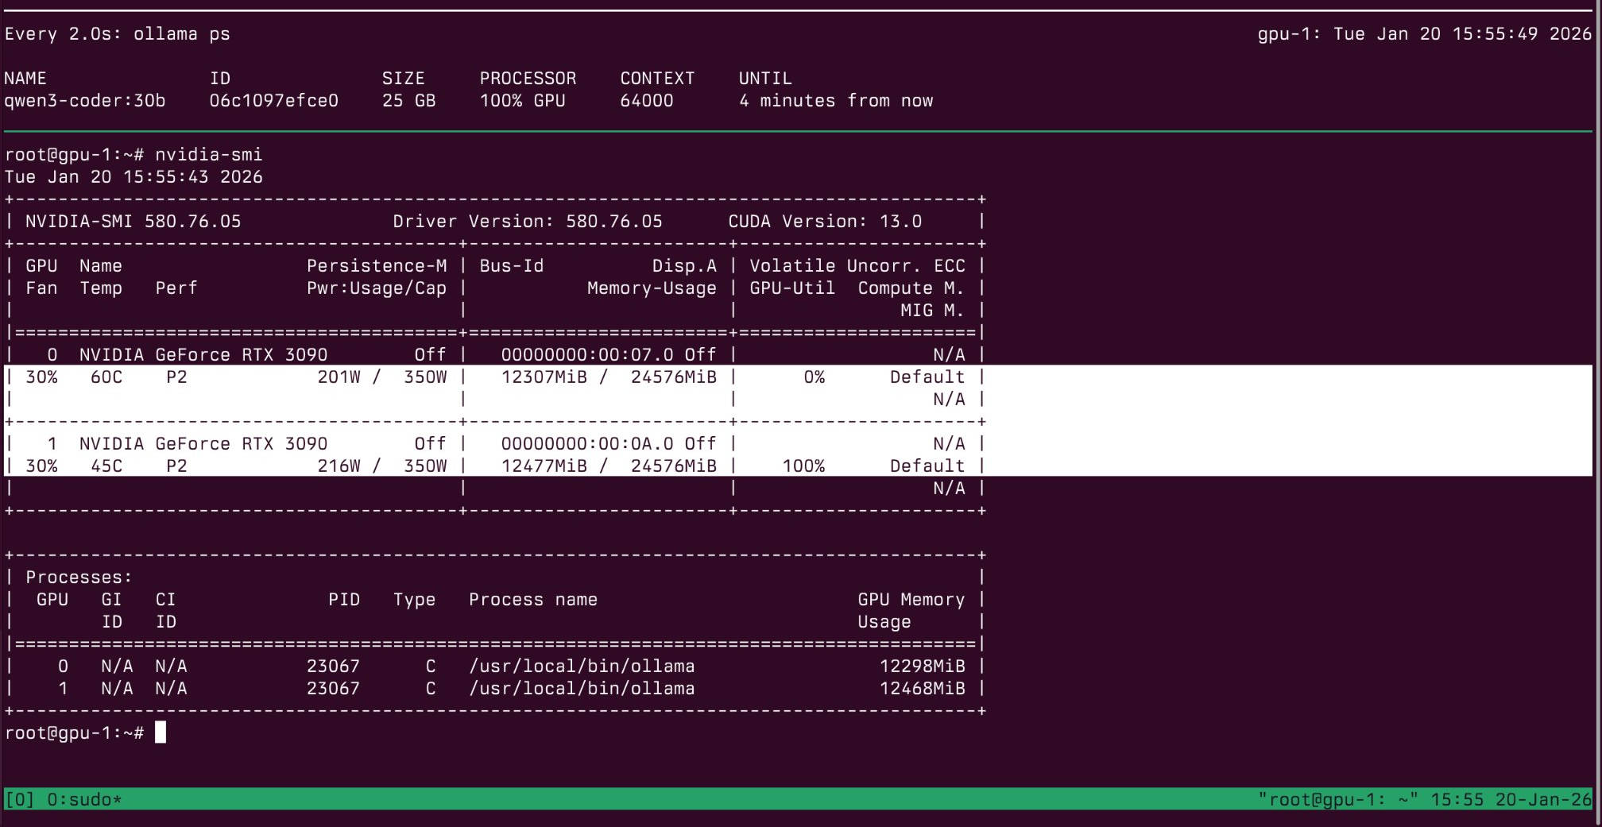Click the tmux session indicator "[0]"
The image size is (1602, 827).
20,799
